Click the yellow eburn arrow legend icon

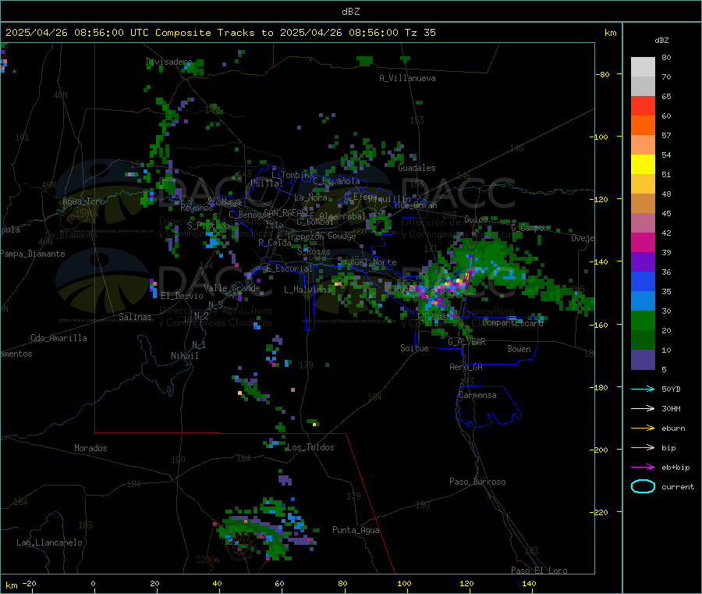(x=643, y=429)
